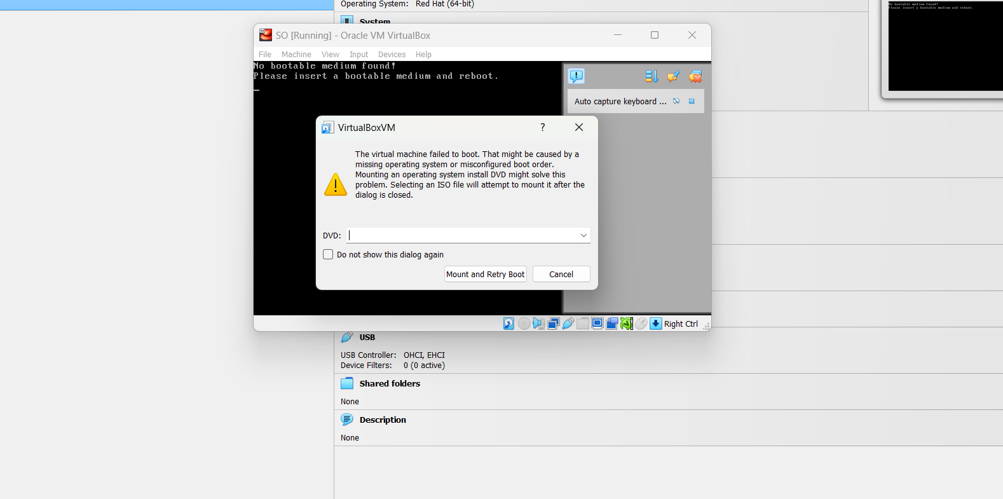Dismiss the Auto capture keyboard notification

pos(692,101)
